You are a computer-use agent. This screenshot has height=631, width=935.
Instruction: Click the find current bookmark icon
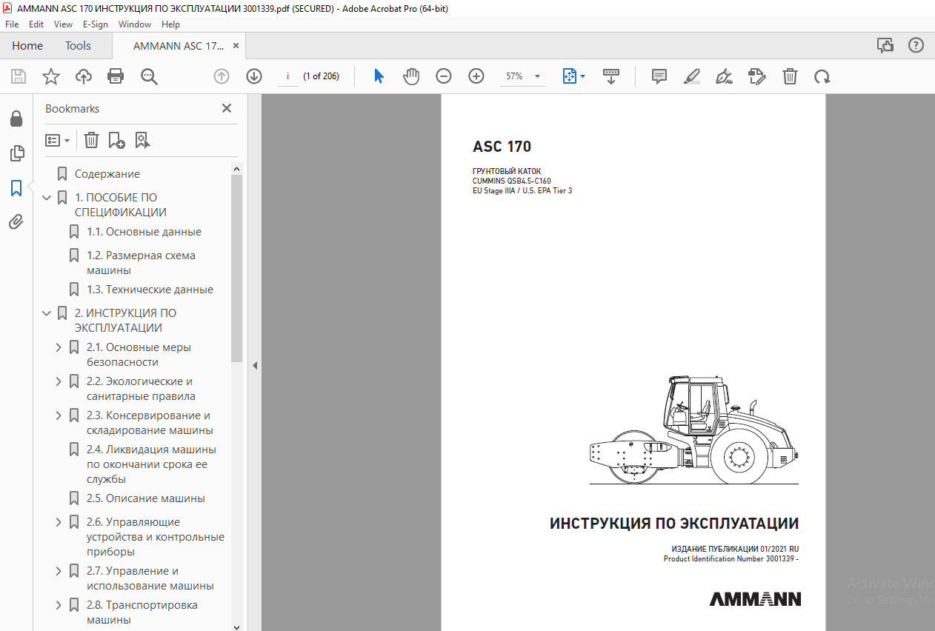click(142, 140)
